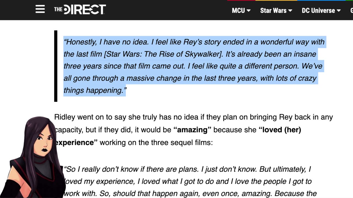Expand the MCU dropdown arrow
353x198 pixels.
coord(248,11)
